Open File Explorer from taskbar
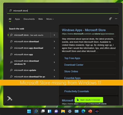Screen dimensions: 123x115 63,111
